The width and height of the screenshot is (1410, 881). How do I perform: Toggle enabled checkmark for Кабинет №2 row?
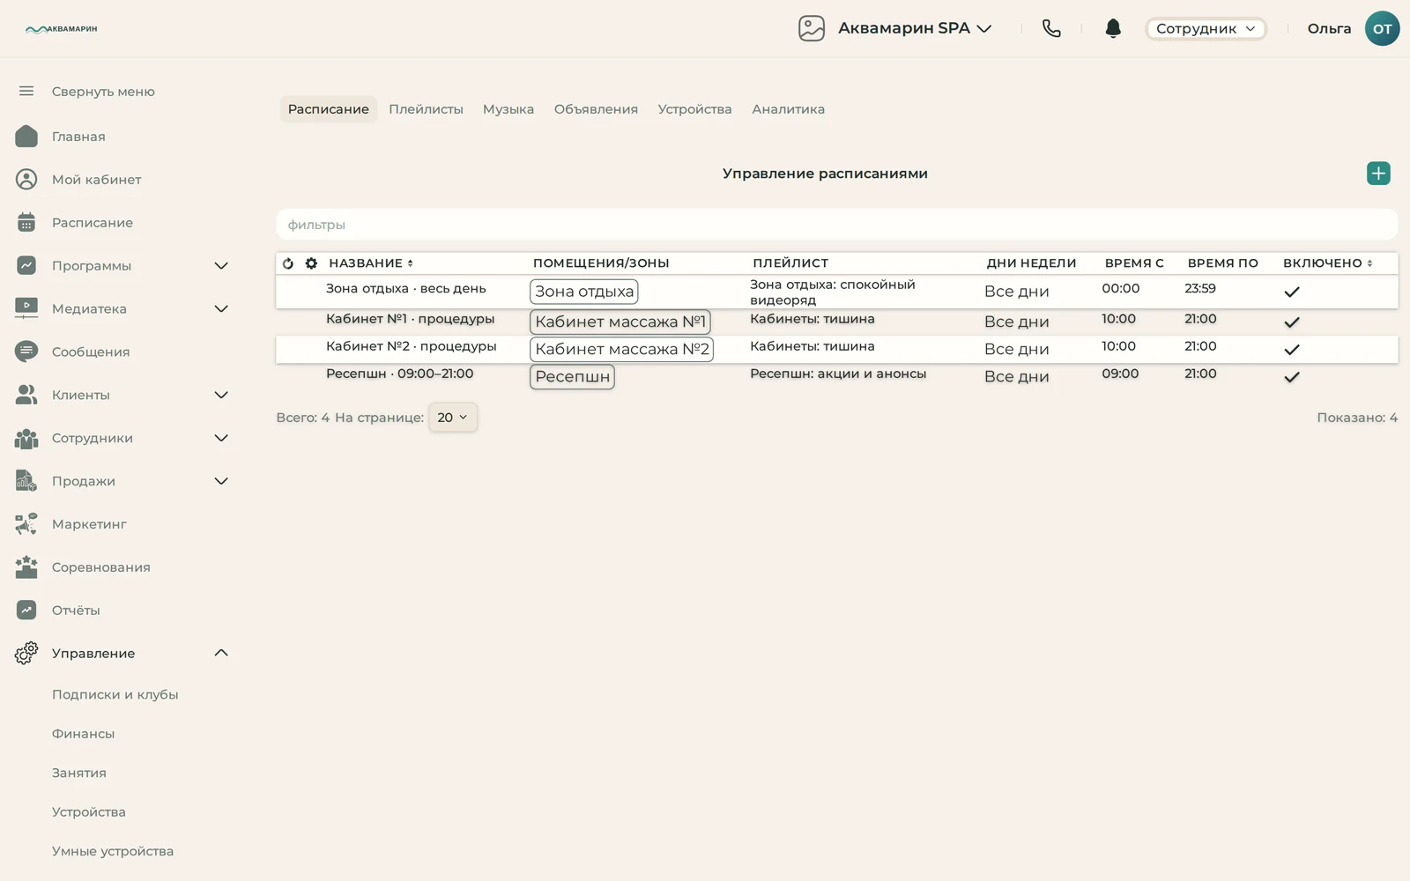[x=1292, y=350]
